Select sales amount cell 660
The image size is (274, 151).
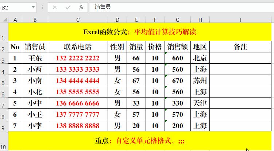click(x=178, y=58)
